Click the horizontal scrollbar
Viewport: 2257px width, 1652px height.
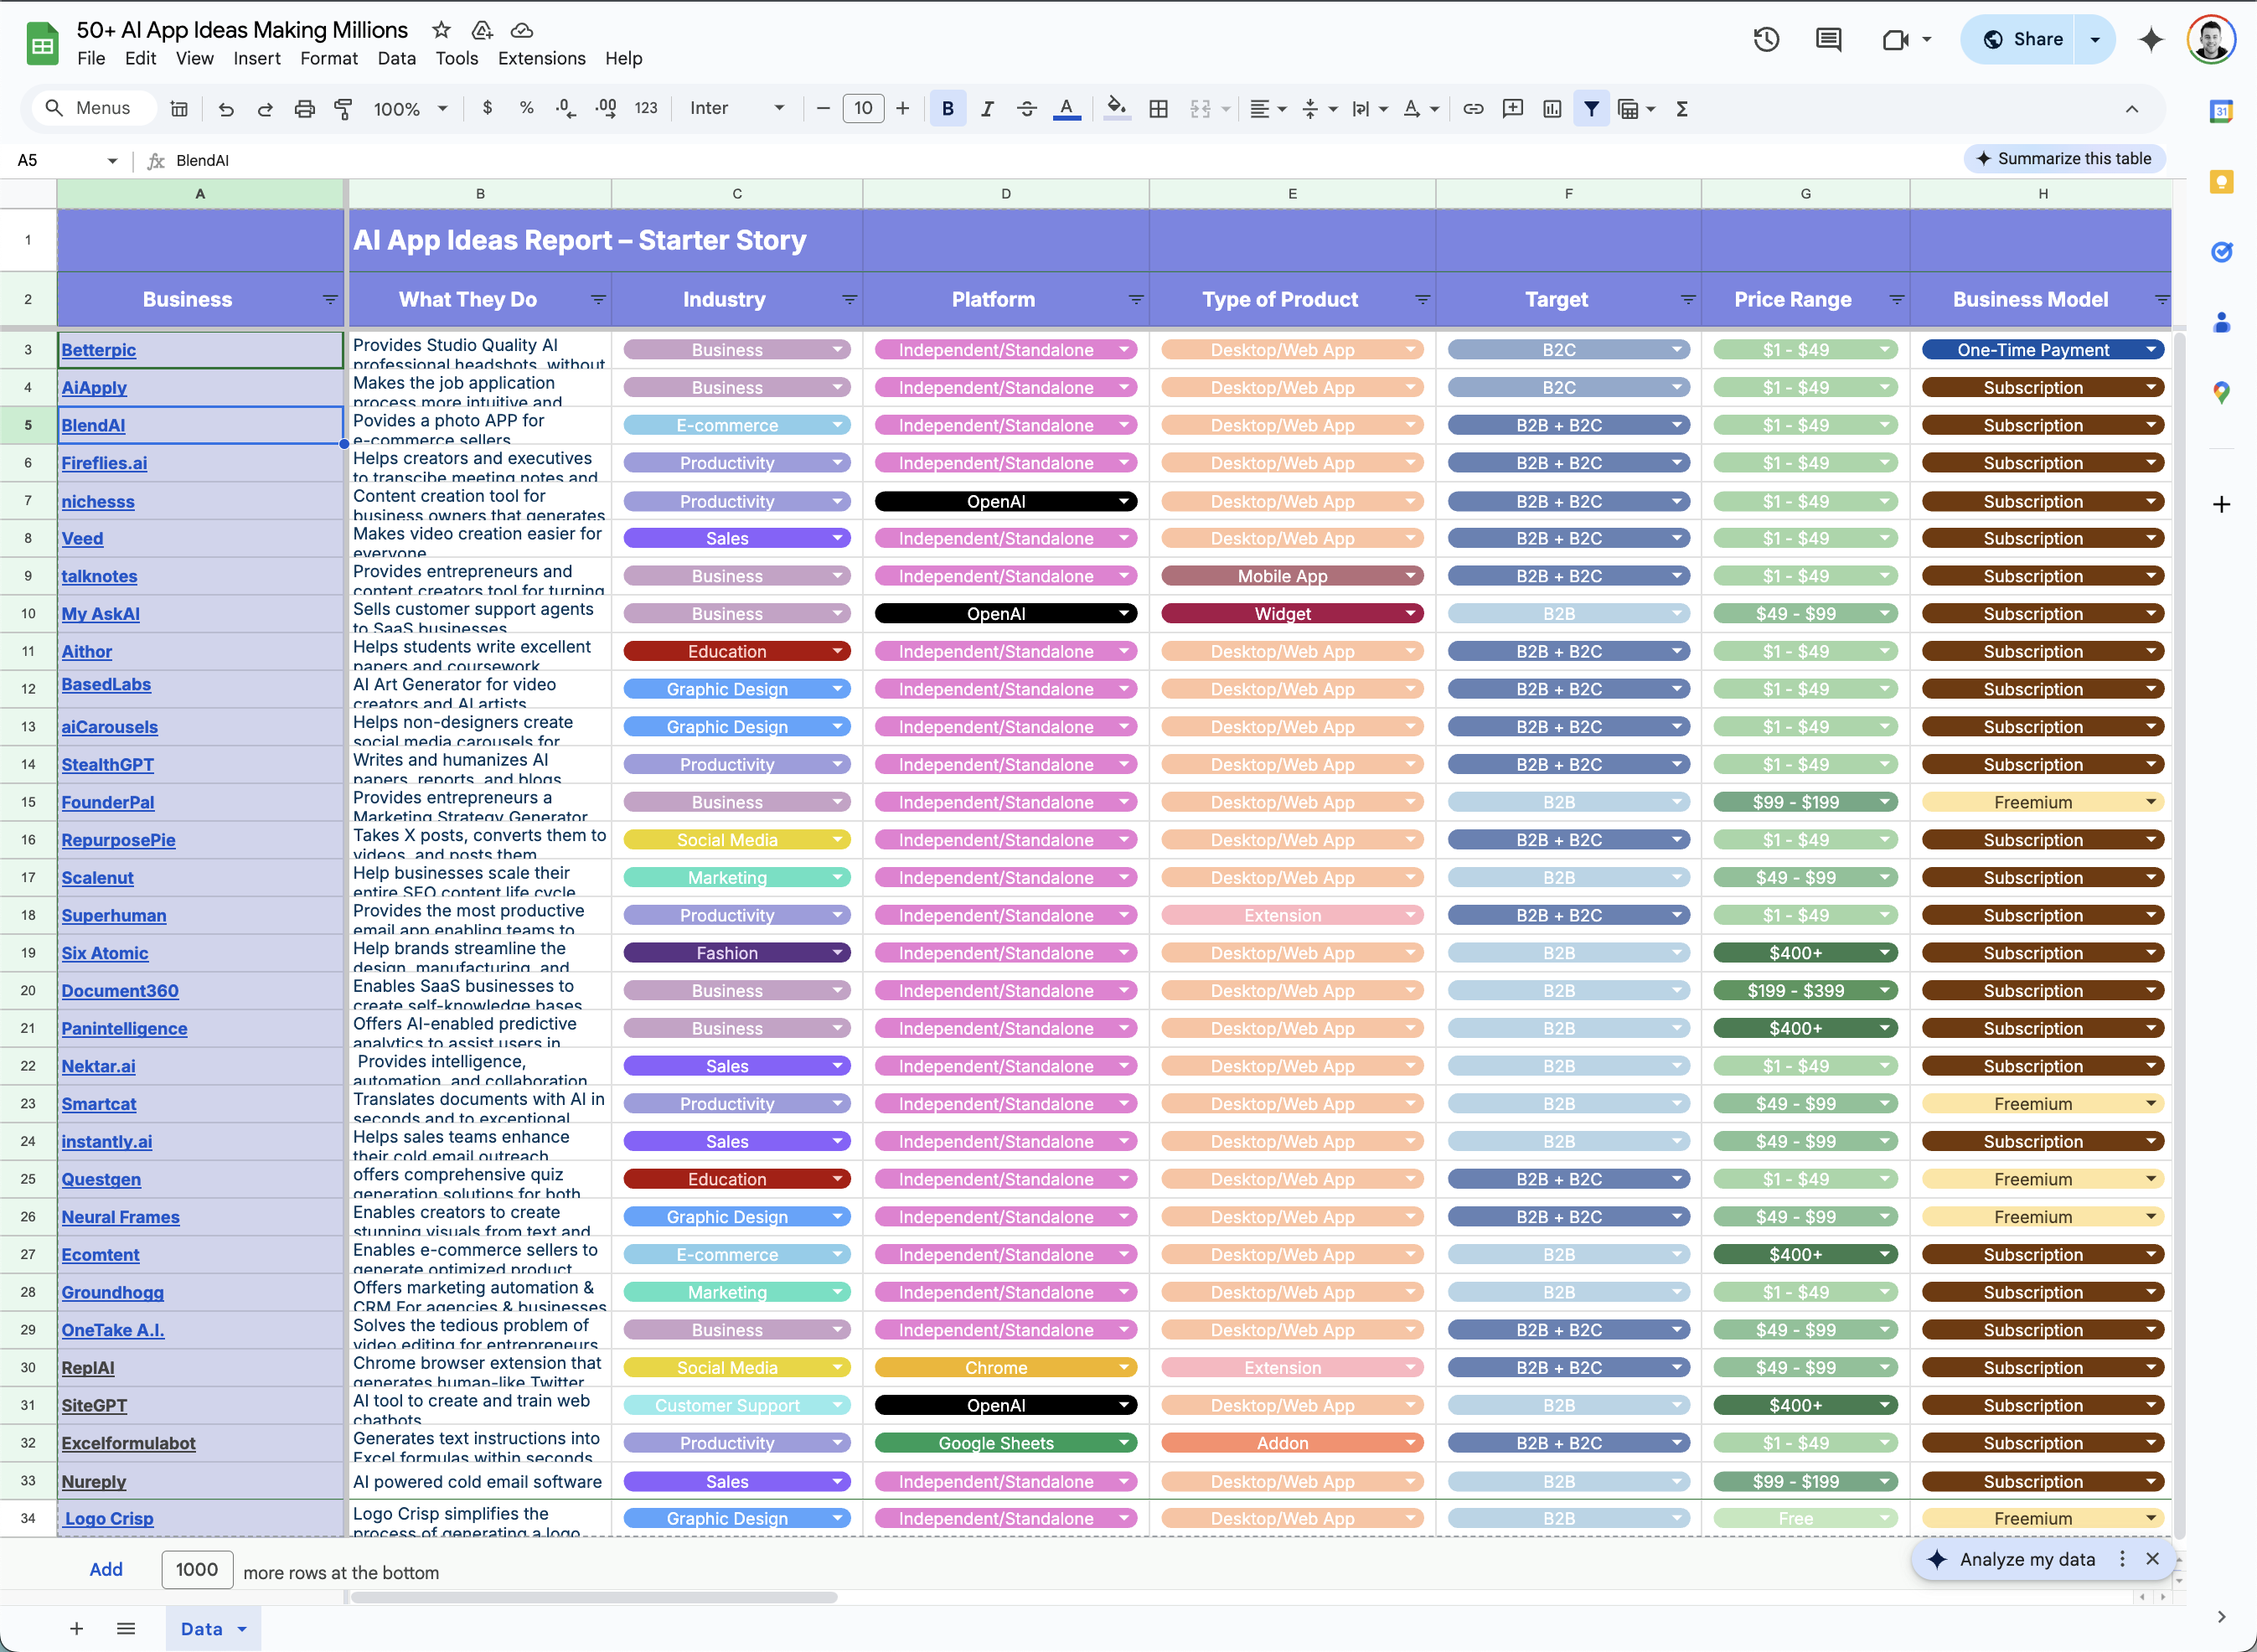594,1597
